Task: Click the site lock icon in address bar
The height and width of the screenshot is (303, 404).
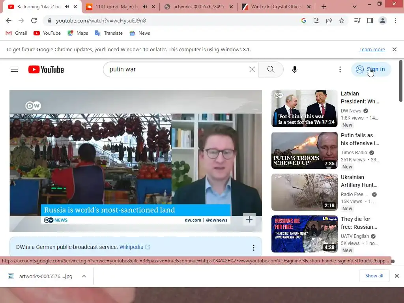Action: pyautogui.click(x=50, y=21)
